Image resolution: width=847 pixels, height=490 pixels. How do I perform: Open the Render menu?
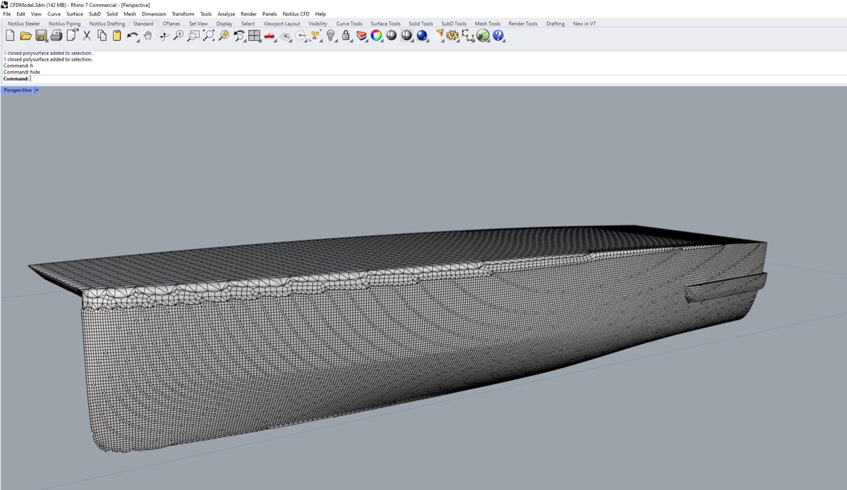pos(248,14)
